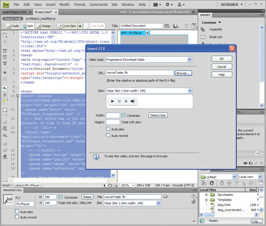The width and height of the screenshot is (266, 226).
Task: Click the FTP log globe icon near Ready
Action: [x=202, y=221]
